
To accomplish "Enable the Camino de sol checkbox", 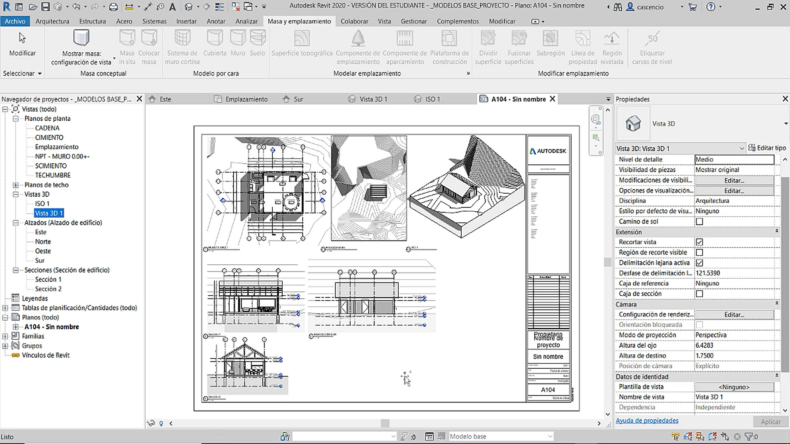I will click(x=699, y=222).
